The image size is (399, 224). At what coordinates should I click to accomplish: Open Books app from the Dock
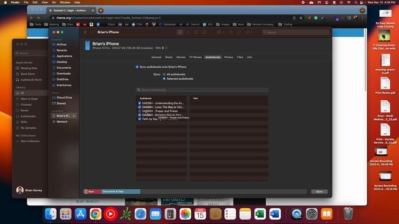click(x=327, y=214)
